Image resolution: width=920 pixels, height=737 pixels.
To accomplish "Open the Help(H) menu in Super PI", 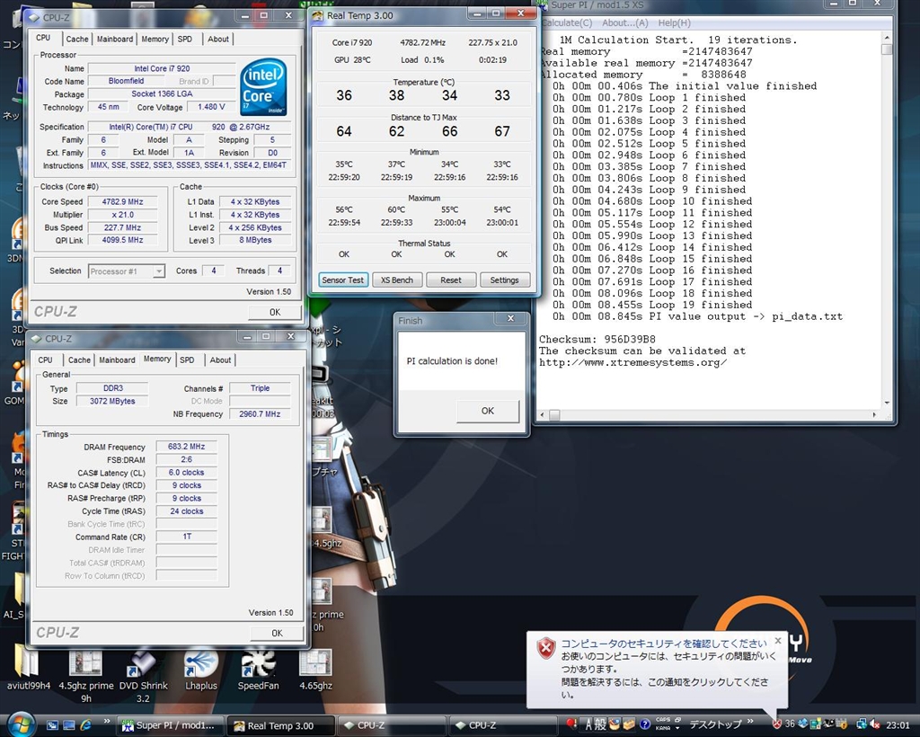I will tap(674, 22).
